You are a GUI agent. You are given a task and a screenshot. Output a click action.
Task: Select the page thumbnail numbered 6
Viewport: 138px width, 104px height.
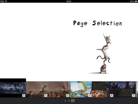(103, 89)
